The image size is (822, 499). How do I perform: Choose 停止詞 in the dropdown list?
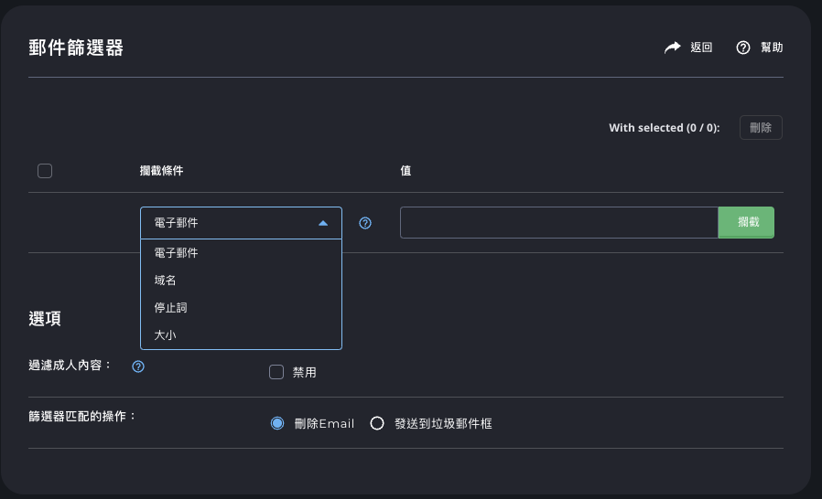point(171,308)
